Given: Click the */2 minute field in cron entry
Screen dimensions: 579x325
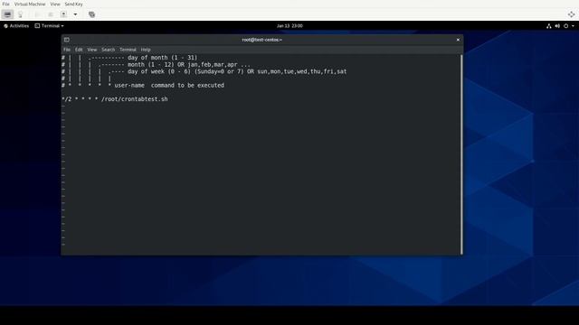Looking at the screenshot, I should coord(66,99).
